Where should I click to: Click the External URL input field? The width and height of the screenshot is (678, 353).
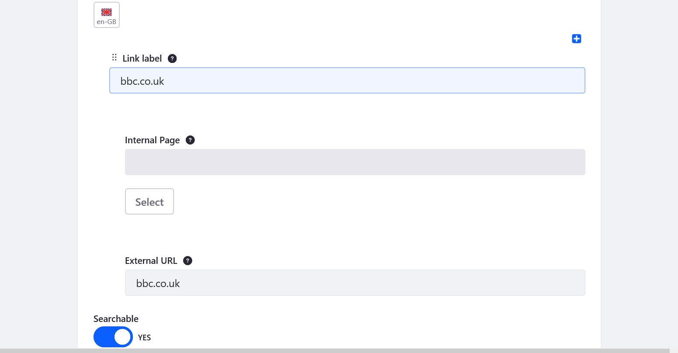pyautogui.click(x=355, y=283)
